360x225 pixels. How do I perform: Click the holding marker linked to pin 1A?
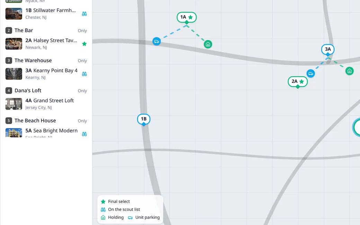pos(208,44)
